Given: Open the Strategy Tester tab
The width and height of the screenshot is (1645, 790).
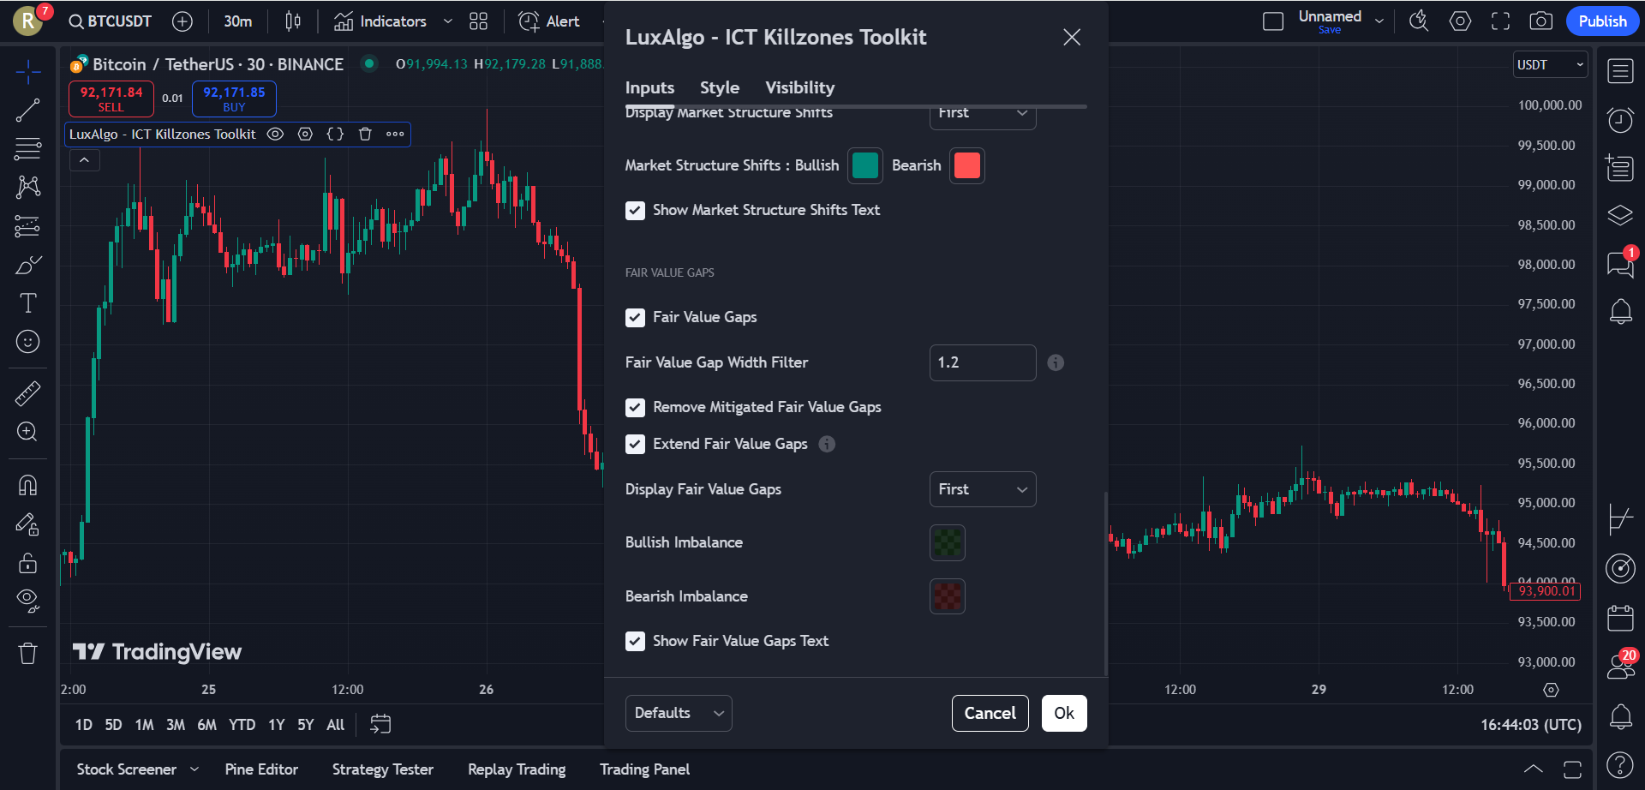Looking at the screenshot, I should tap(383, 769).
